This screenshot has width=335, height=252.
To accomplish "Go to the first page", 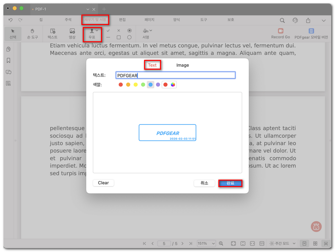I will (144, 244).
